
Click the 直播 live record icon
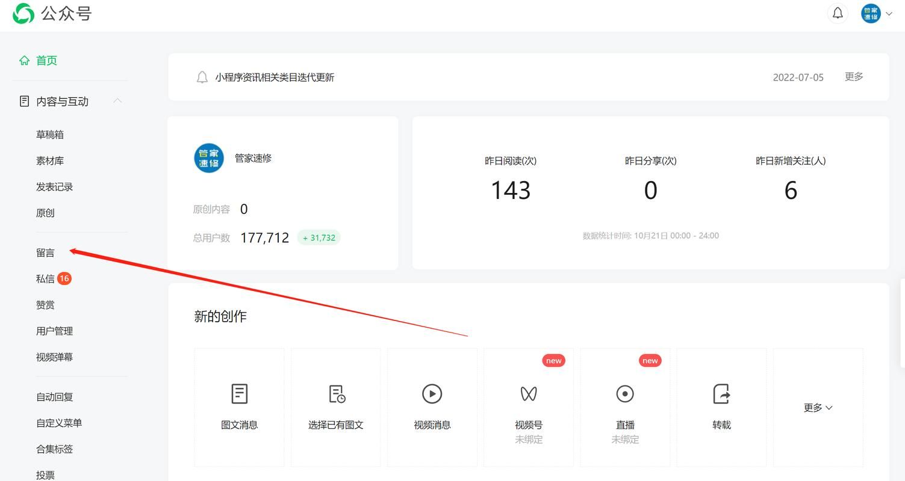pyautogui.click(x=625, y=394)
